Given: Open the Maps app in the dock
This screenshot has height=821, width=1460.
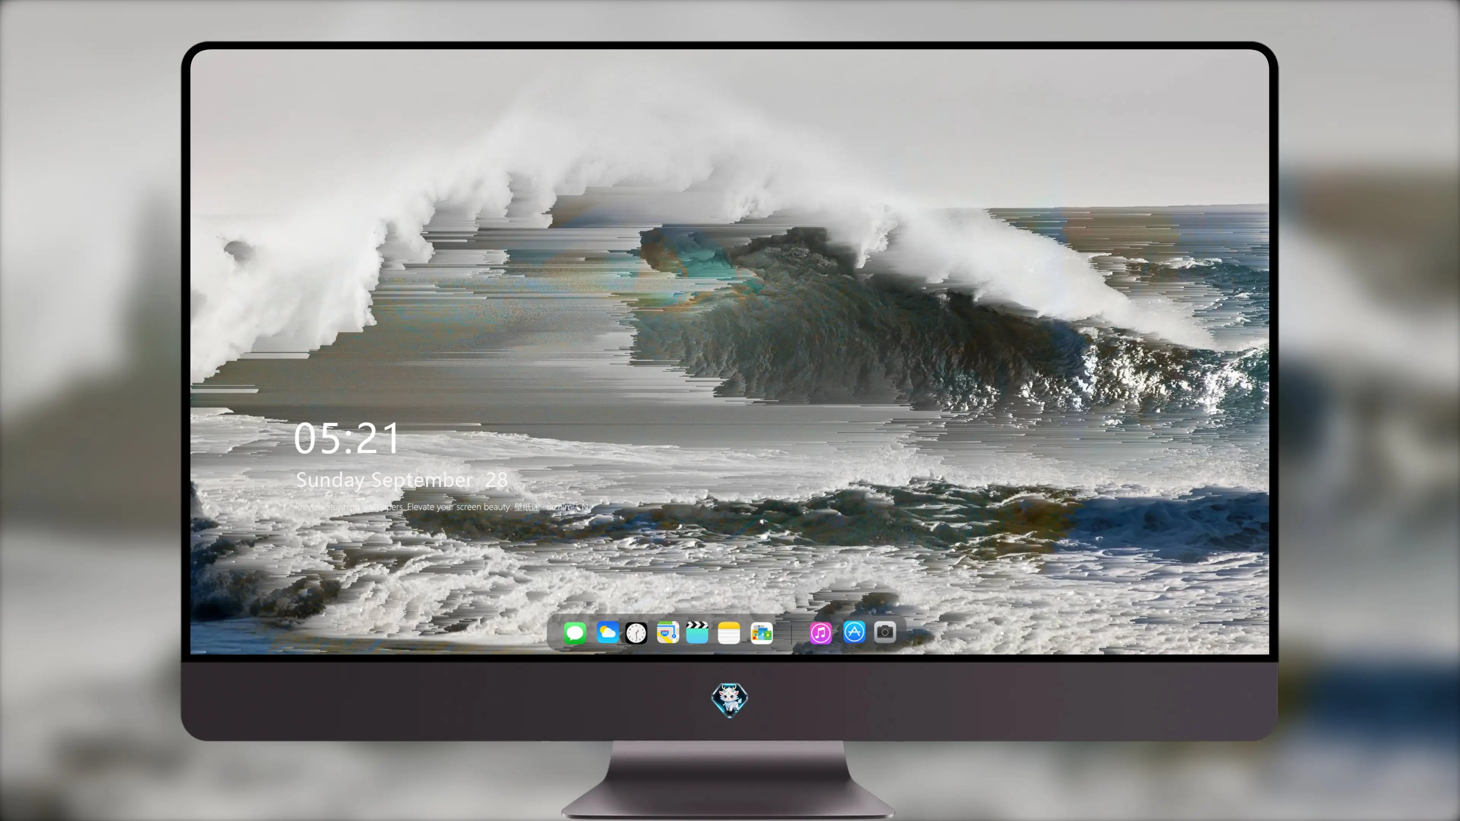Looking at the screenshot, I should (668, 632).
